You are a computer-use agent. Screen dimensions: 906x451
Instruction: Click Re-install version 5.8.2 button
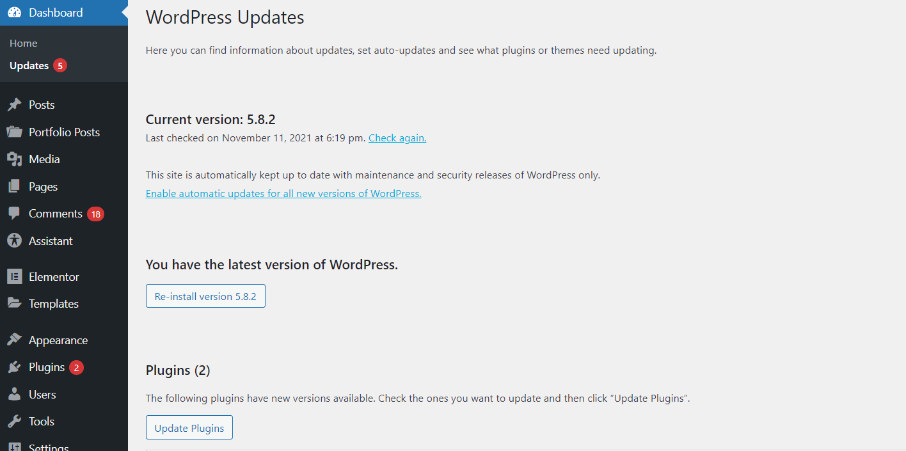(205, 296)
